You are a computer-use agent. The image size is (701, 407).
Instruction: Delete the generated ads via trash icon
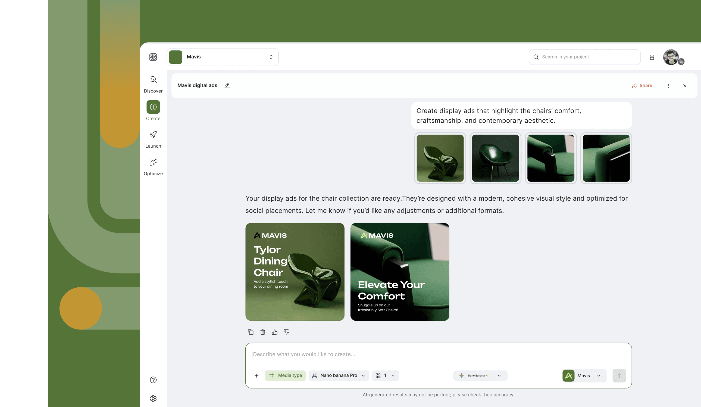tap(262, 332)
